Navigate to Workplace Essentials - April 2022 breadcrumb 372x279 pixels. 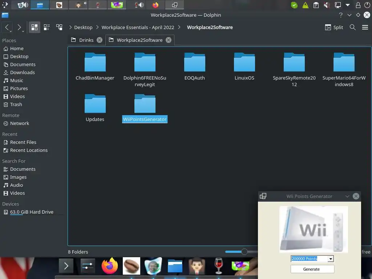point(138,27)
